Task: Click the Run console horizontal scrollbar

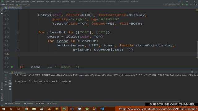Action: click(97, 101)
